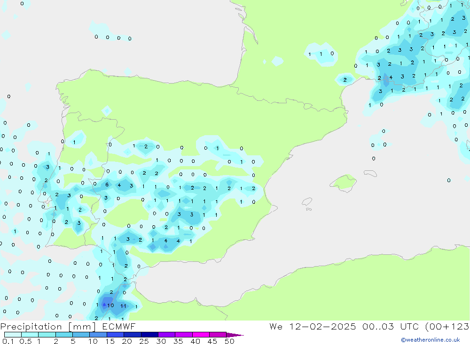Click the '30' legend scale label

pyautogui.click(x=161, y=341)
